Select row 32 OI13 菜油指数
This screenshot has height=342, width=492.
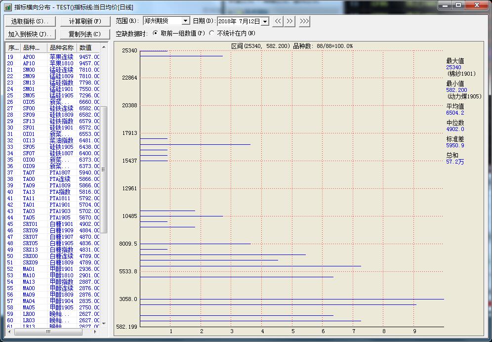coord(53,140)
